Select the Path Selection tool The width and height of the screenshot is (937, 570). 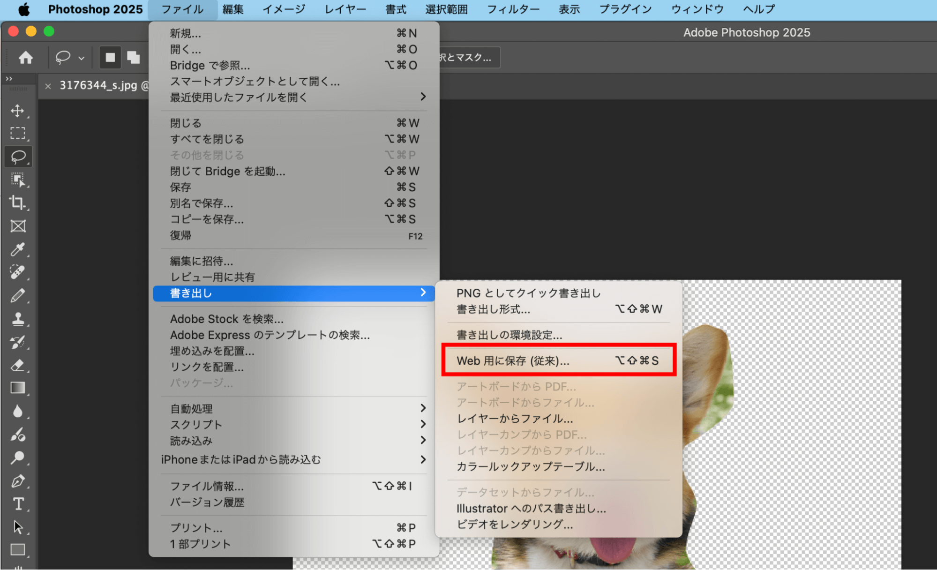(18, 527)
